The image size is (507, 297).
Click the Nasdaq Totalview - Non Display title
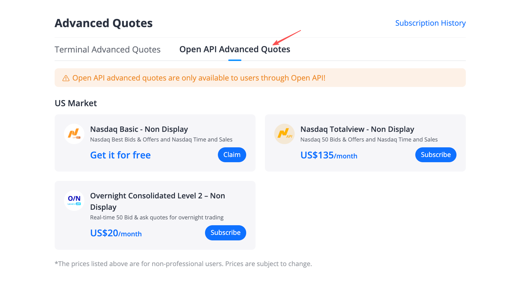357,129
